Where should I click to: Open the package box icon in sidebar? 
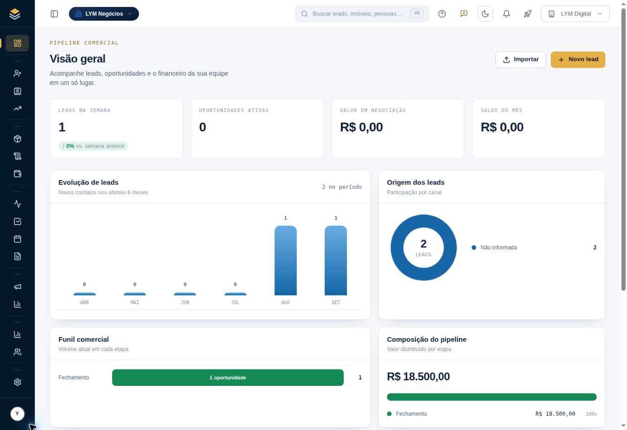point(17,139)
